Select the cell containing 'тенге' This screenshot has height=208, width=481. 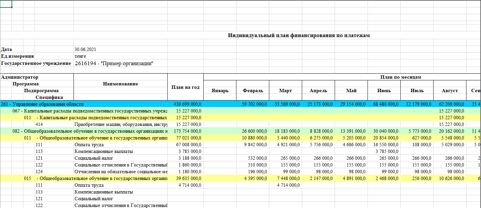(x=81, y=56)
